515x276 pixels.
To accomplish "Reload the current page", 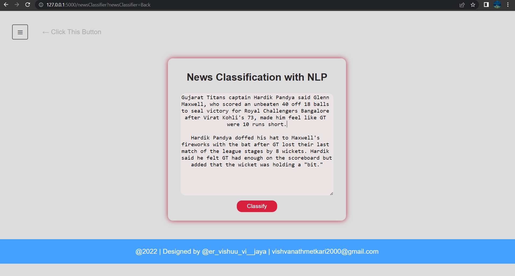I will coord(28,5).
